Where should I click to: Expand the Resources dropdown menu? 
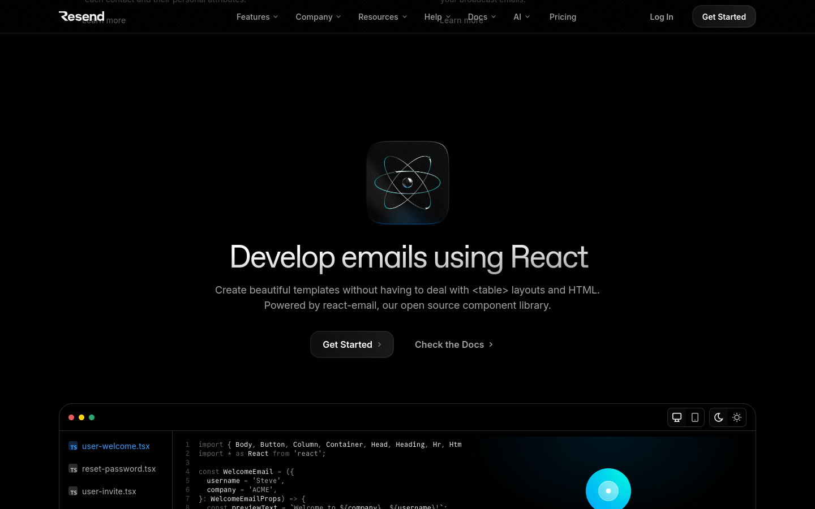pyautogui.click(x=383, y=17)
